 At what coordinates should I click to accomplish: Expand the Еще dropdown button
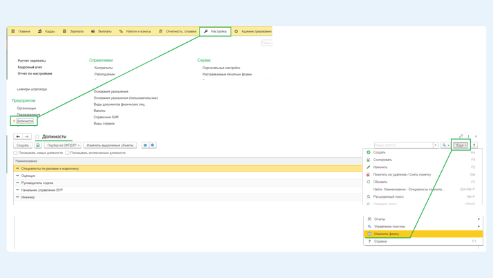(x=461, y=145)
